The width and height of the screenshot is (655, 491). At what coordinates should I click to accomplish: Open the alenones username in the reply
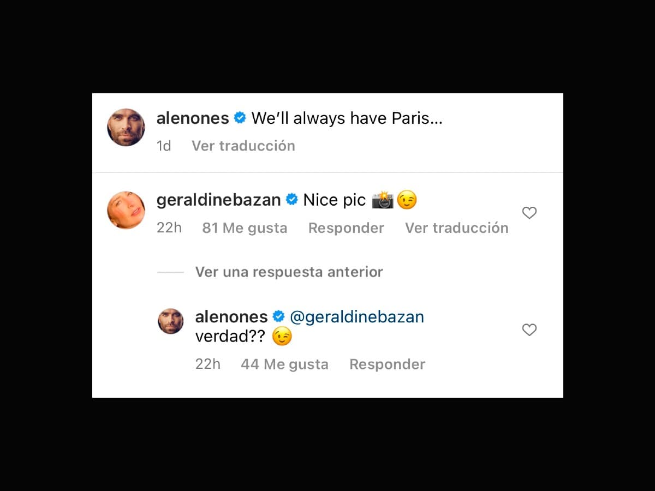coord(231,317)
